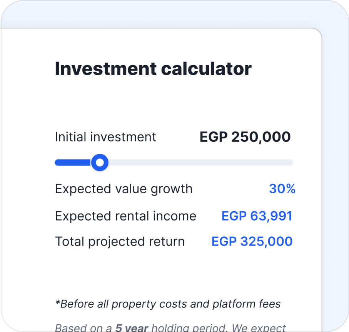Click the EGP 63,991 rental income value

(x=257, y=216)
